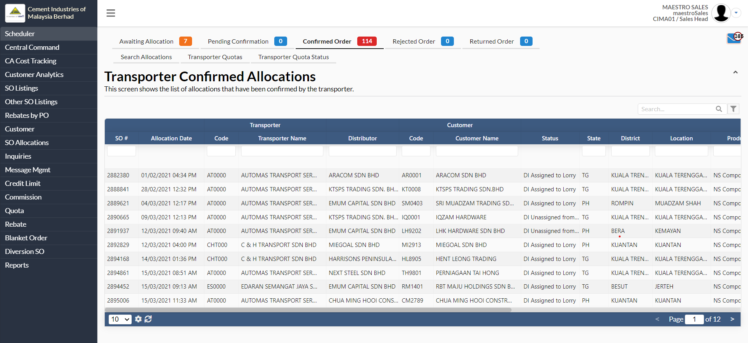This screenshot has width=748, height=343.
Task: Open the mail notifications envelope icon
Action: [734, 38]
